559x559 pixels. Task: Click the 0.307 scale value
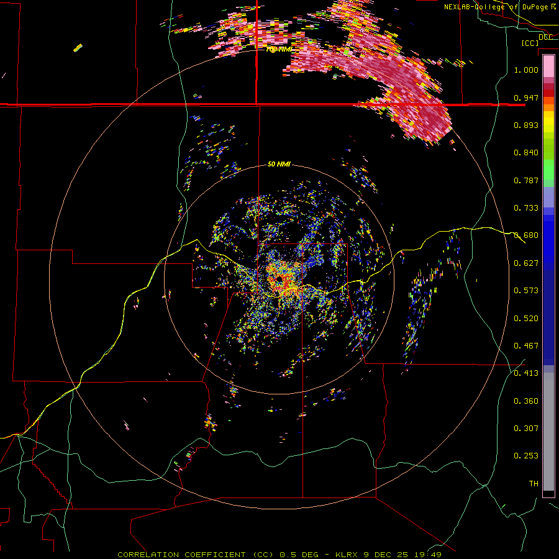(x=526, y=429)
